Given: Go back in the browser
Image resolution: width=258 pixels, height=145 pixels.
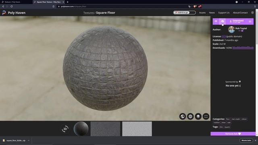Looking at the screenshot, I should [x=3, y=6].
